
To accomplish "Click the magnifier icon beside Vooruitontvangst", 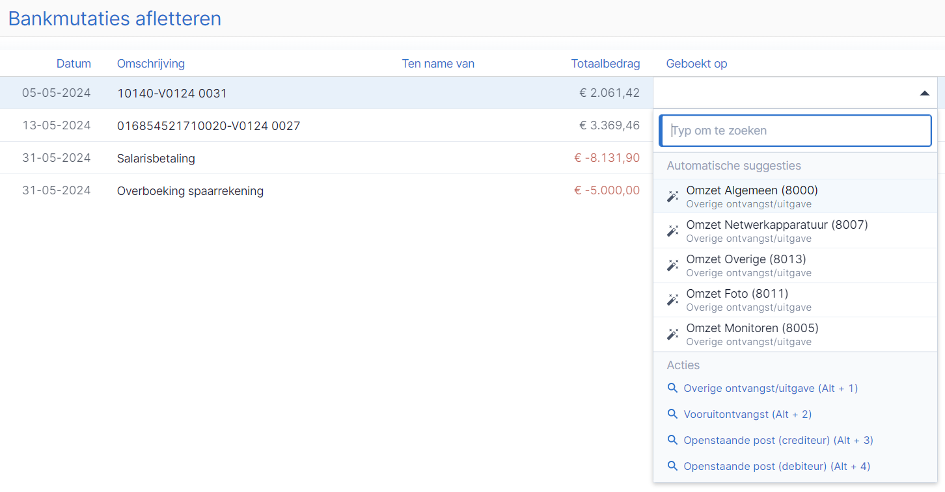I will (673, 414).
